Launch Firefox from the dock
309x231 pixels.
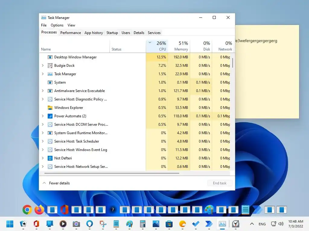40,210
